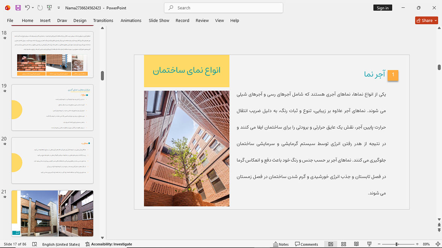This screenshot has width=442, height=248.
Task: Open Customize Quick Access Toolbar dropdown
Action: point(59,8)
